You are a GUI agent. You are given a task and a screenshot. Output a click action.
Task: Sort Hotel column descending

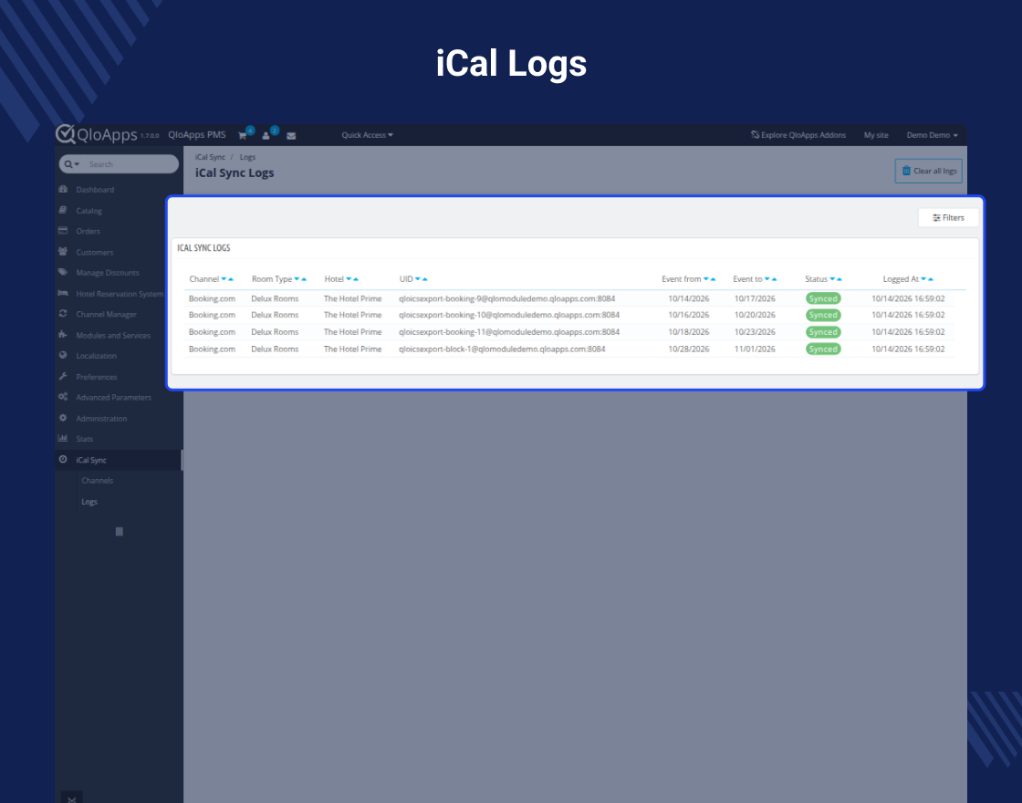[x=349, y=279]
